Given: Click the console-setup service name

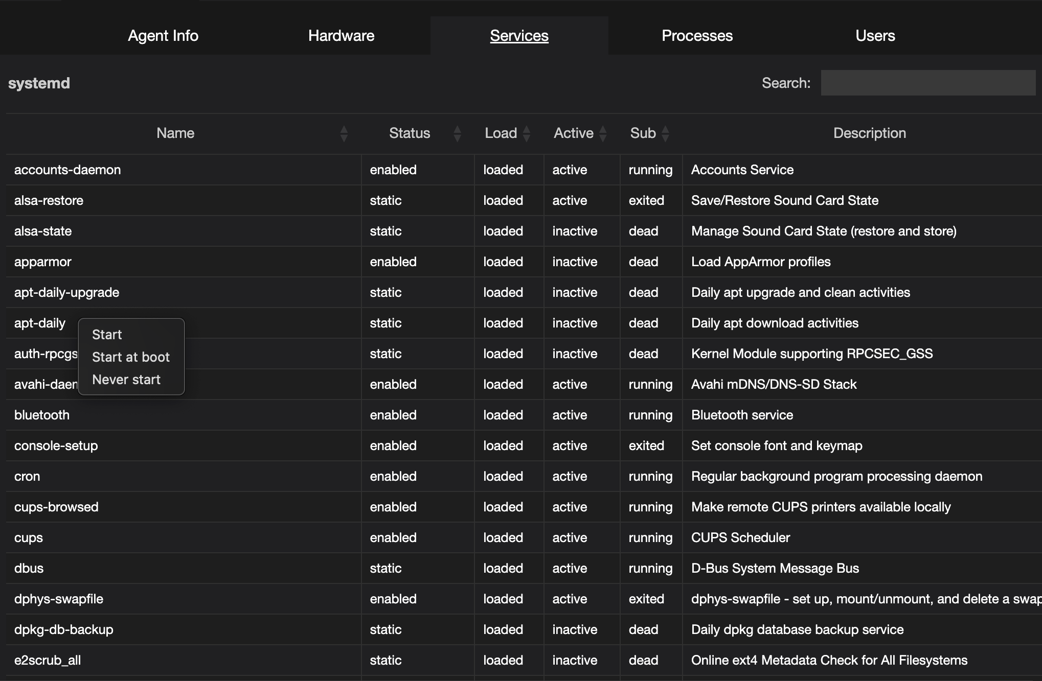Looking at the screenshot, I should tap(56, 445).
